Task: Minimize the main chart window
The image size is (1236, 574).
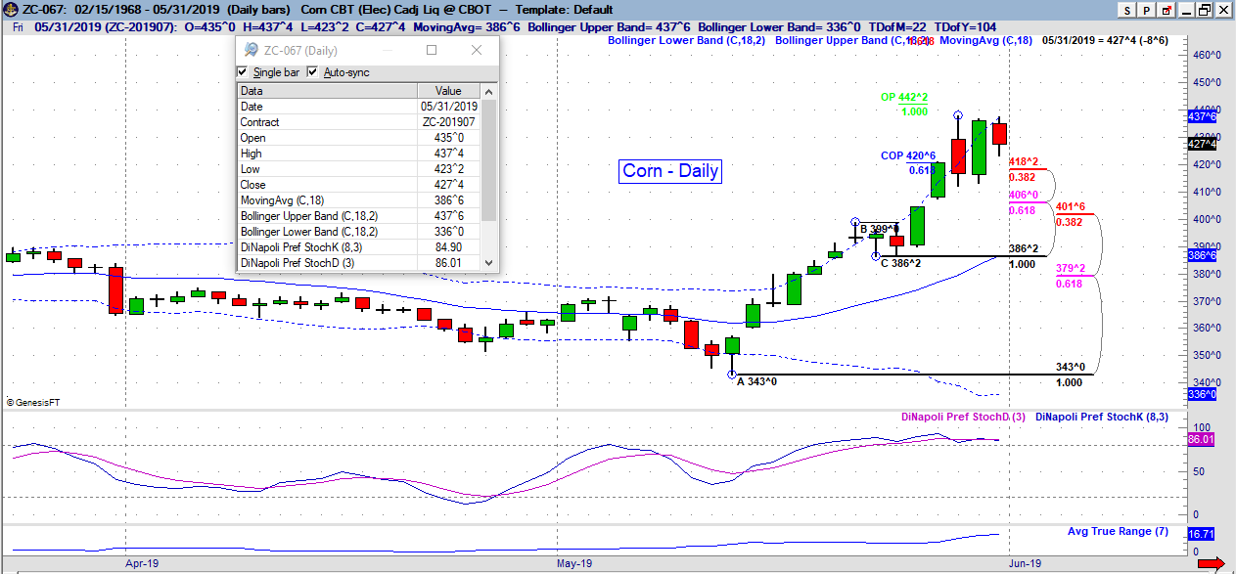Action: 1186,11
